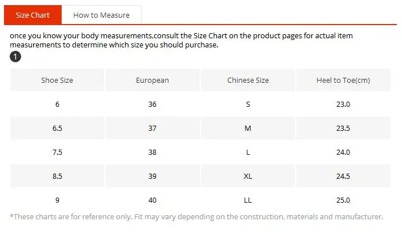The height and width of the screenshot is (237, 402).
Task: Select the Shoe Size column header
Action: point(57,80)
